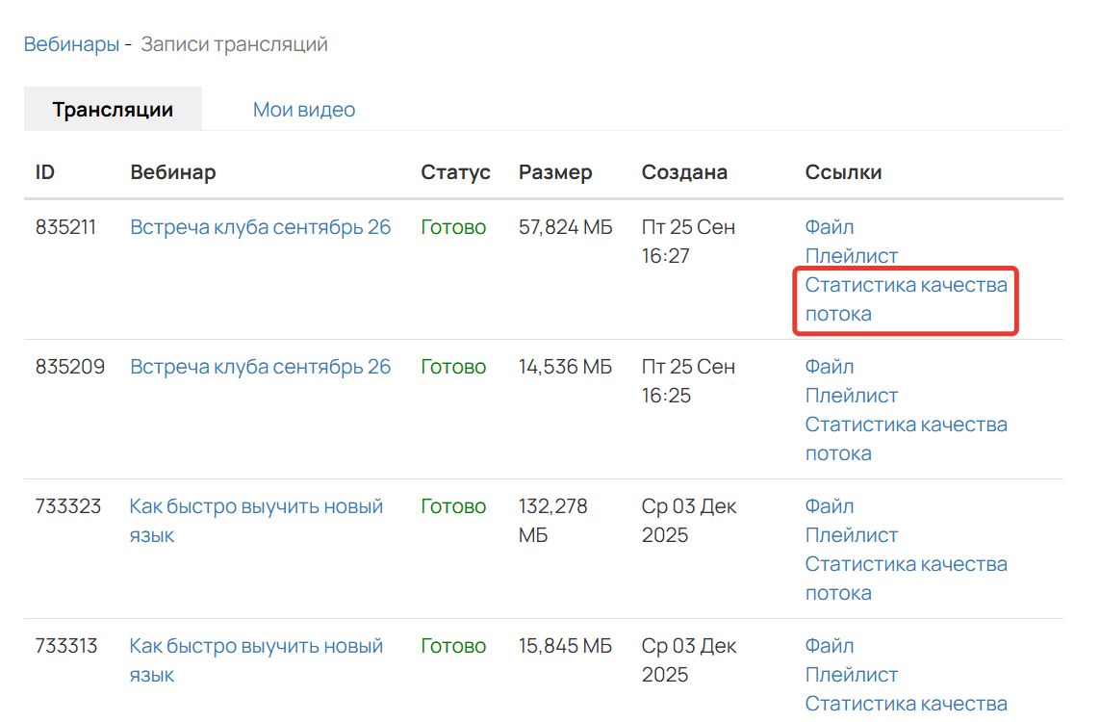Viewport: 1100px width, 722px height.
Task: Click Готово status in row 835209
Action: (x=453, y=367)
